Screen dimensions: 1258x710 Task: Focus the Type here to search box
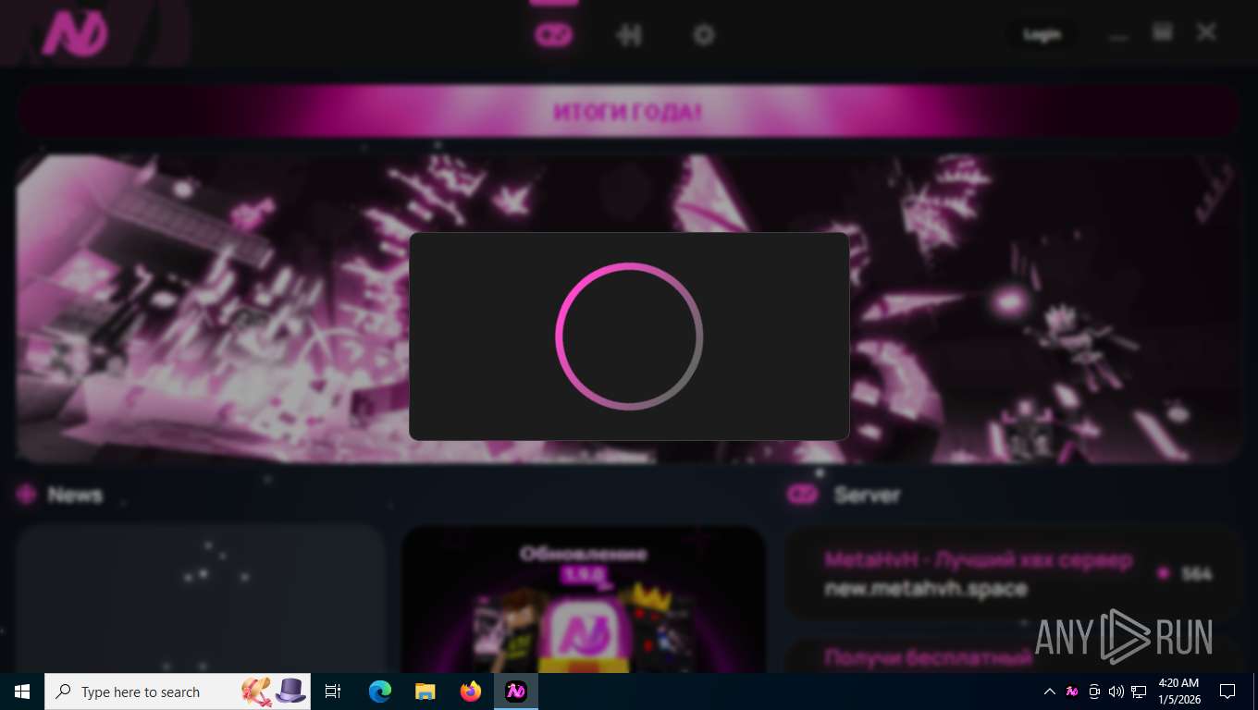click(x=178, y=692)
